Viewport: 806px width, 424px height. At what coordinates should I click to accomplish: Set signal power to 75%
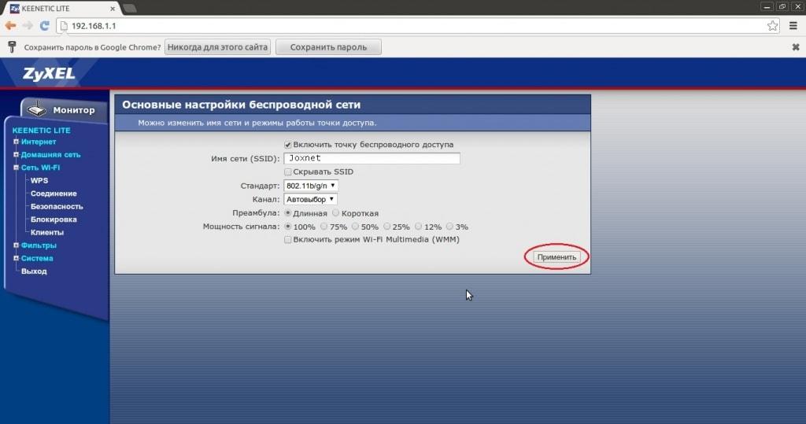tap(324, 226)
